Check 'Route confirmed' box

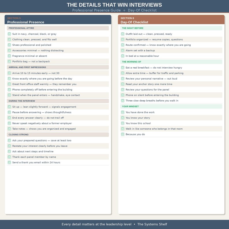click(x=123, y=45)
